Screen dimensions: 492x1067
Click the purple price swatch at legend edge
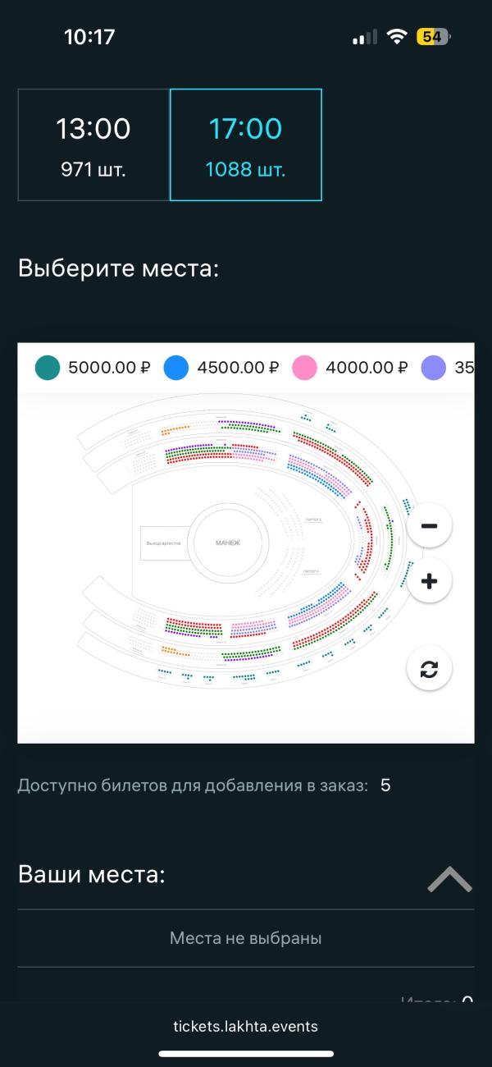pyautogui.click(x=433, y=368)
